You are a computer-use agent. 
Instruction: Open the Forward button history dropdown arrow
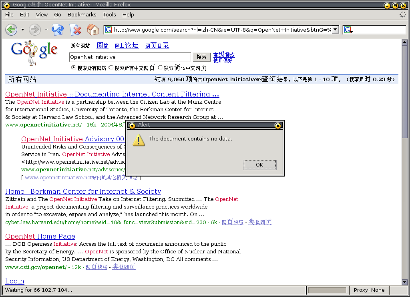coord(46,30)
